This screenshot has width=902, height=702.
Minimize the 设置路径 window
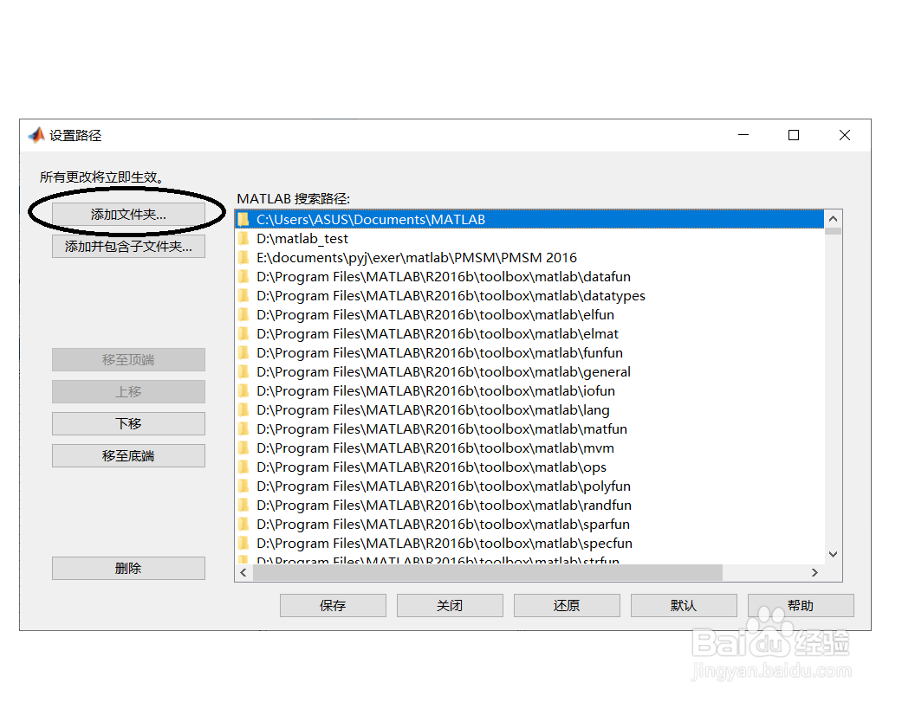(743, 135)
